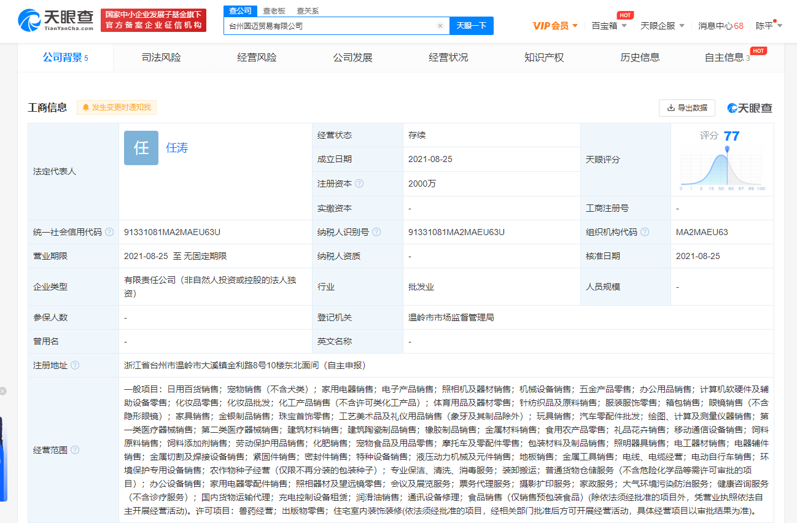Select the 查老板 search tab
The width and height of the screenshot is (797, 523).
pos(274,11)
